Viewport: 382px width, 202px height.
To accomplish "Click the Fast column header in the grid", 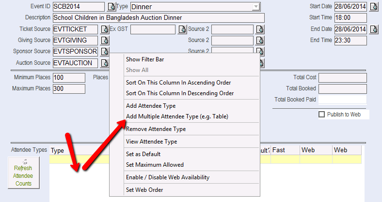I will click(x=284, y=150).
